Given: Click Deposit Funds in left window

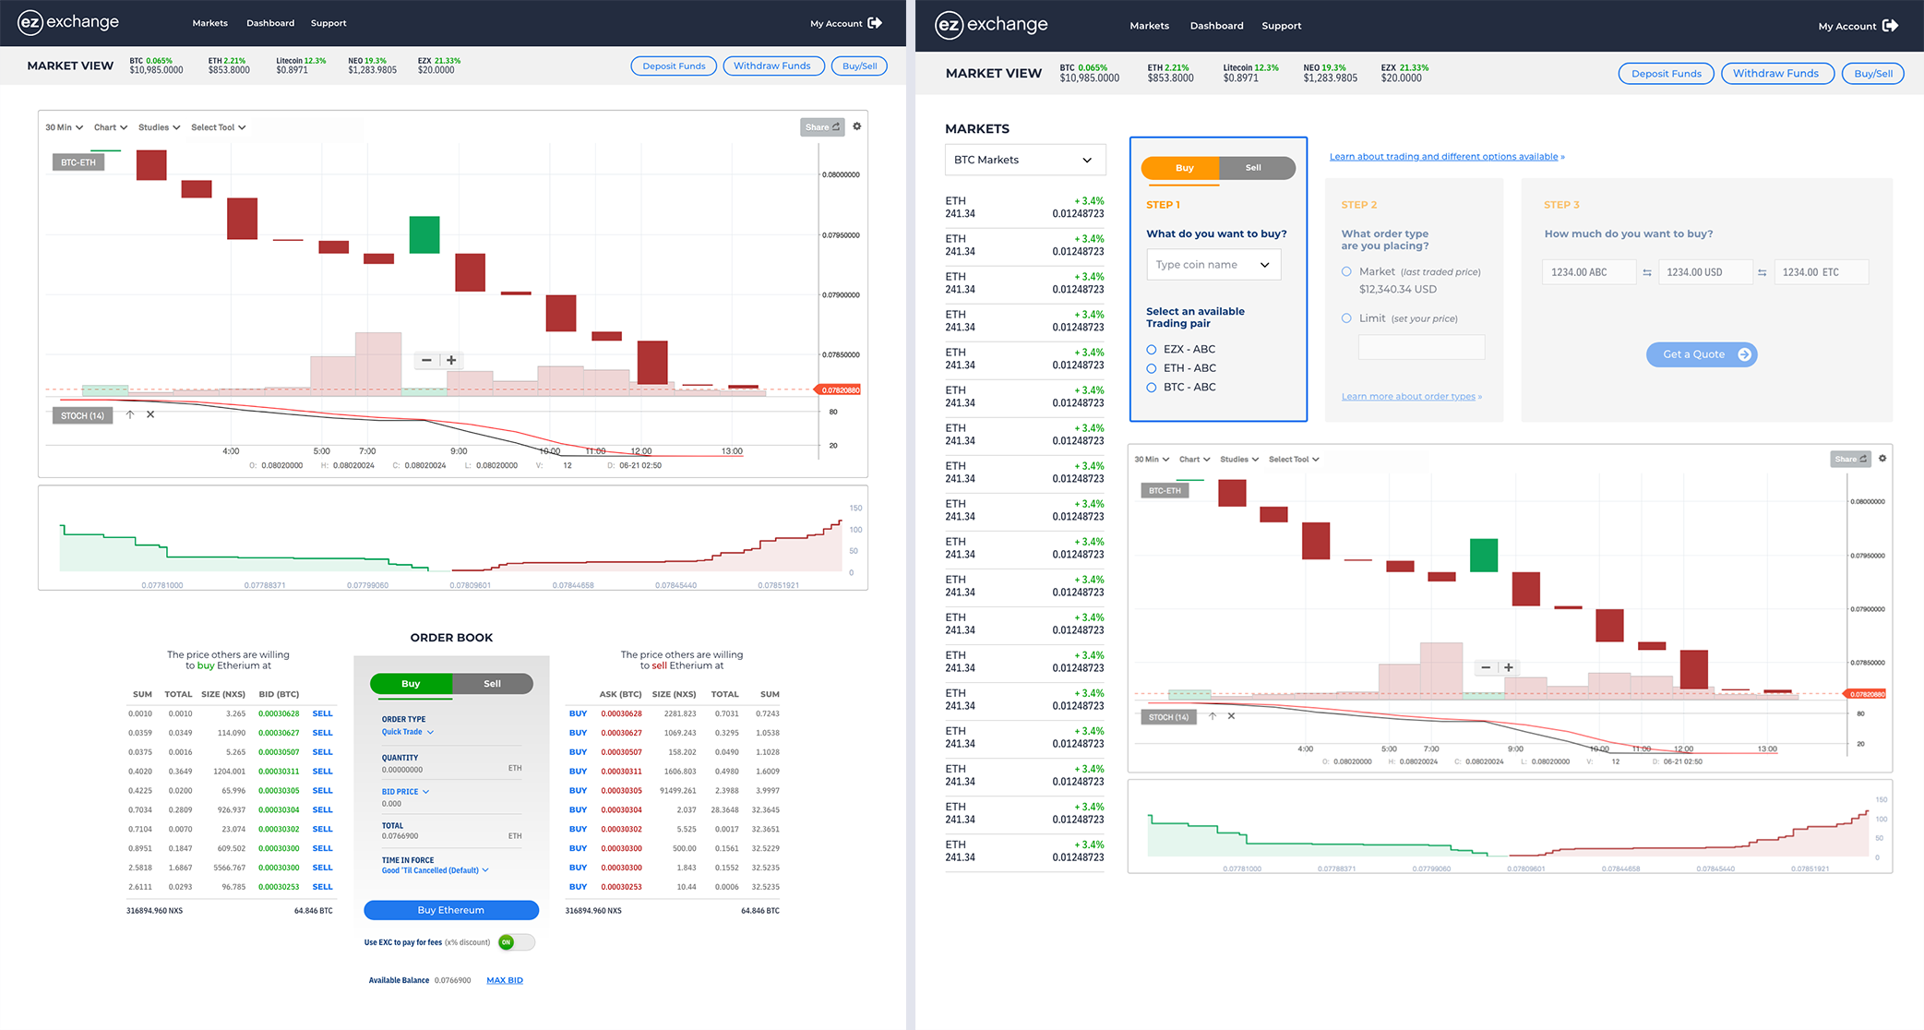Looking at the screenshot, I should [674, 66].
